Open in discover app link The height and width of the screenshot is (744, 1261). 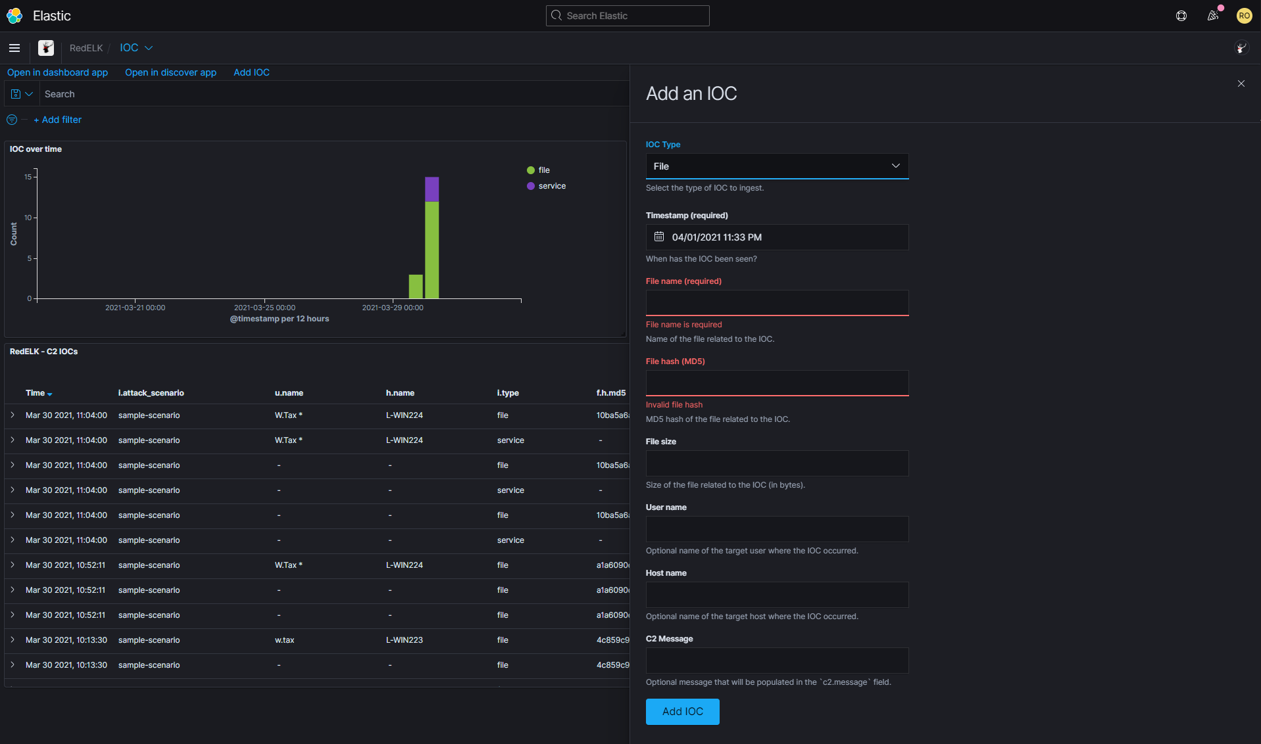coord(170,72)
